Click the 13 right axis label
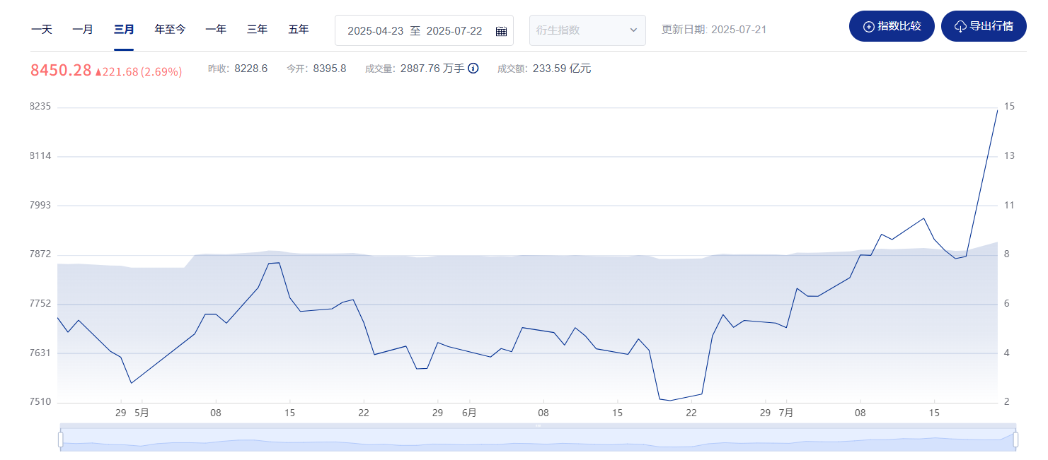Image resolution: width=1048 pixels, height=460 pixels. [x=1010, y=156]
